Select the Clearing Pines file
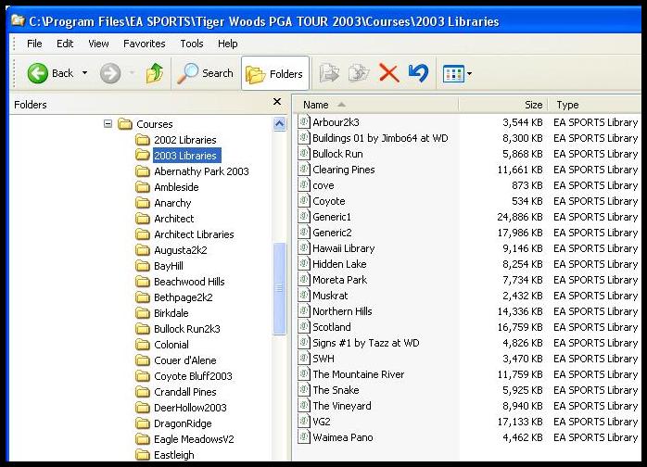 [x=343, y=170]
